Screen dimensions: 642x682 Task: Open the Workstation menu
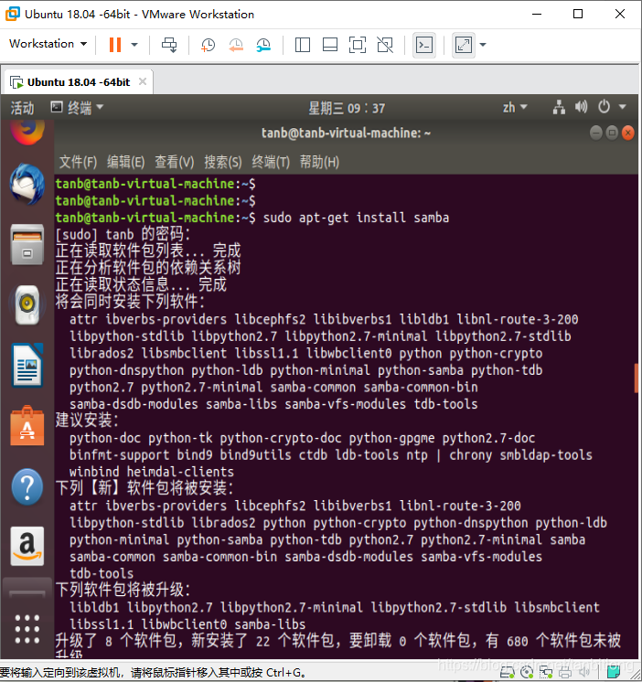pyautogui.click(x=48, y=44)
